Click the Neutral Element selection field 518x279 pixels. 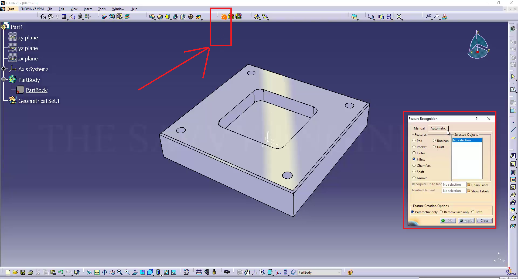pyautogui.click(x=454, y=191)
